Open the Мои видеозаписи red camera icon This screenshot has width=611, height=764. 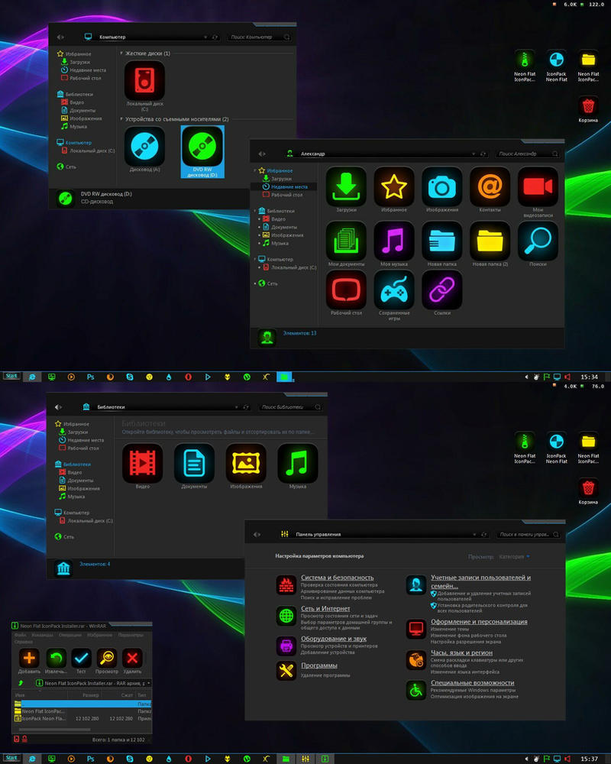(538, 186)
